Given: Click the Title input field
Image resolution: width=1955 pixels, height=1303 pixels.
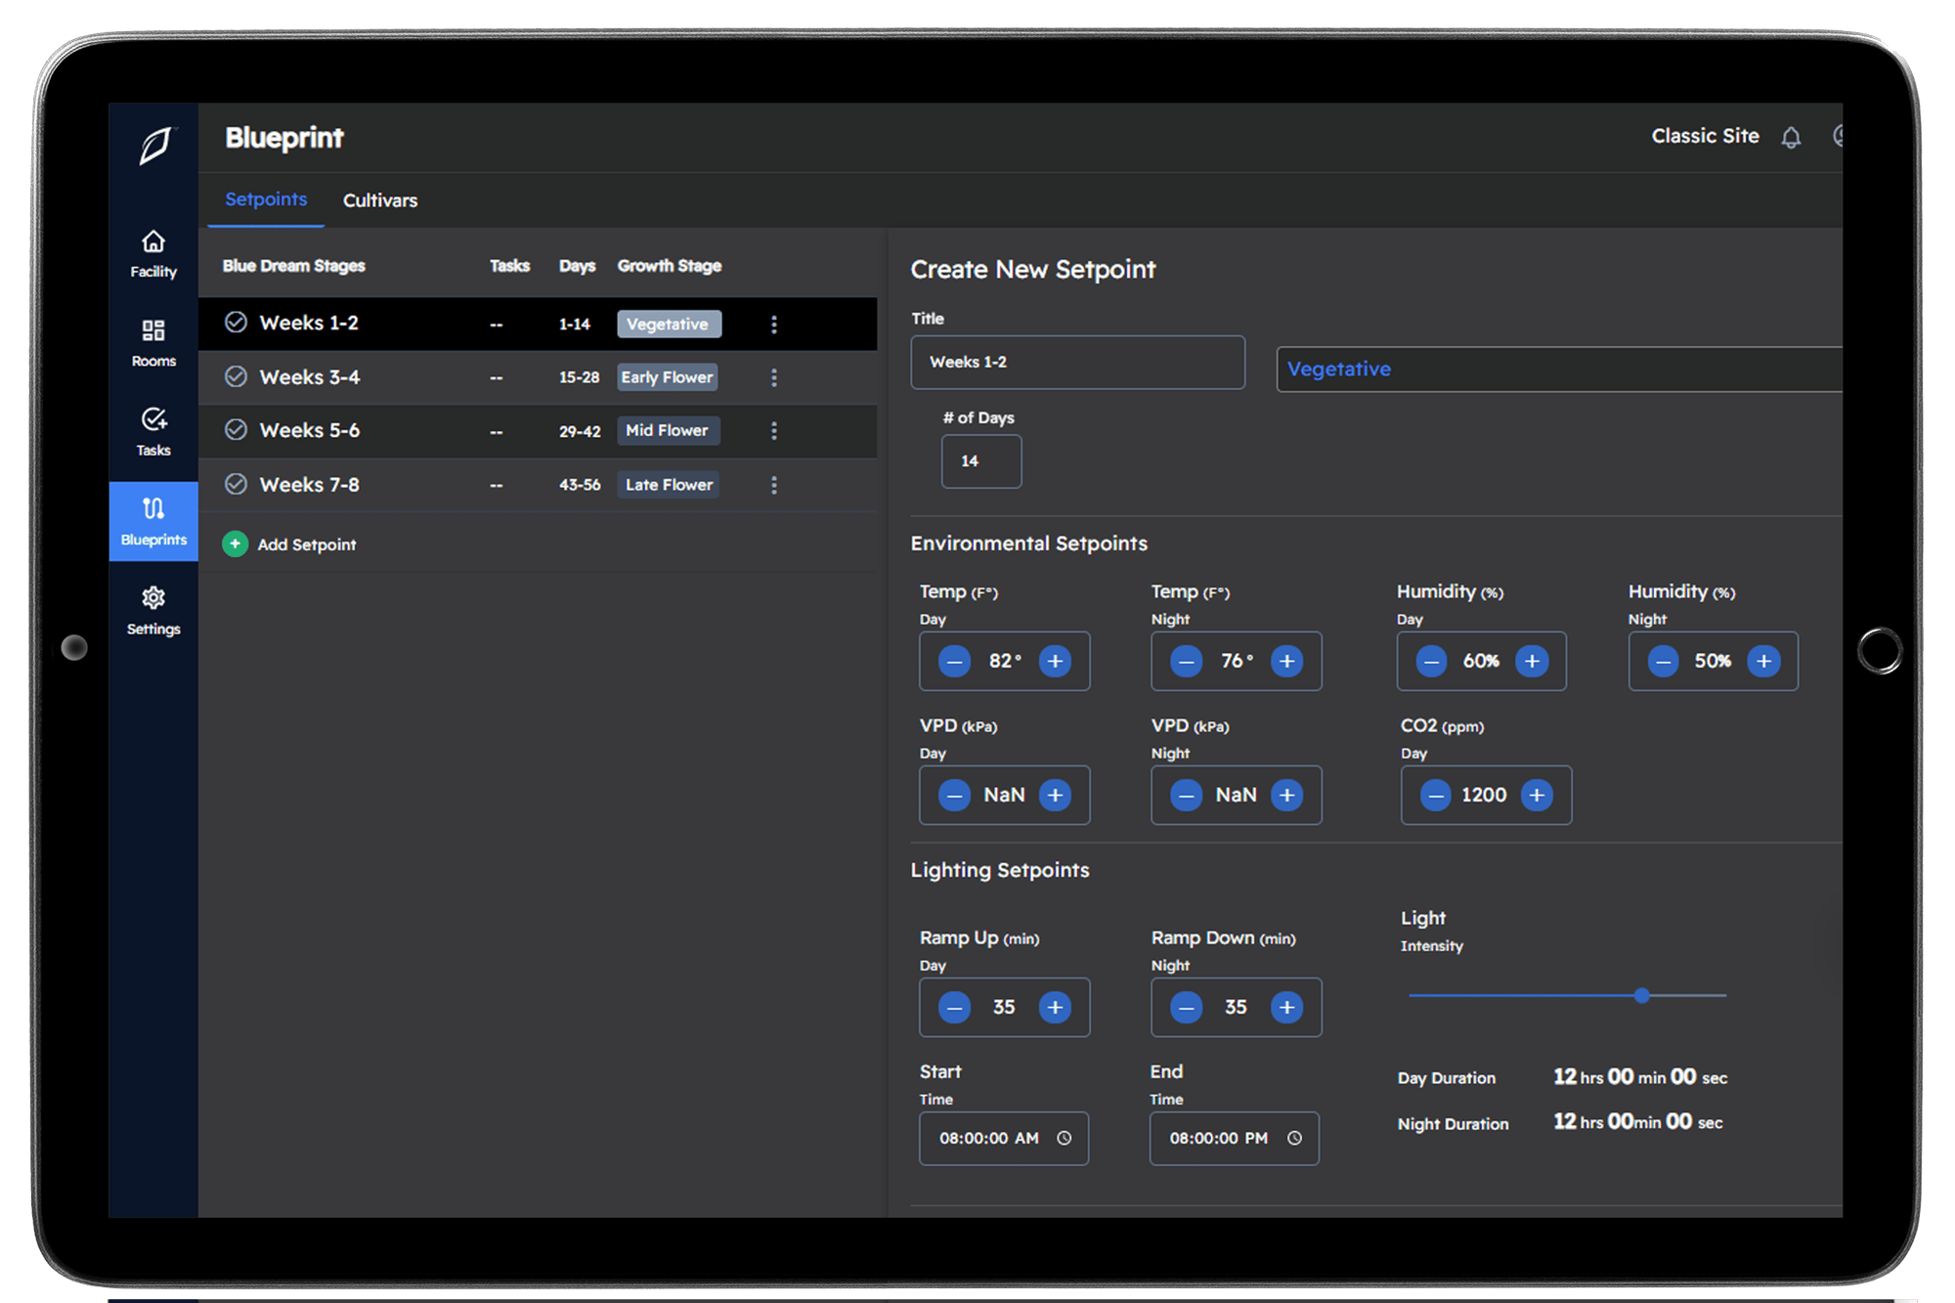Looking at the screenshot, I should [1077, 363].
